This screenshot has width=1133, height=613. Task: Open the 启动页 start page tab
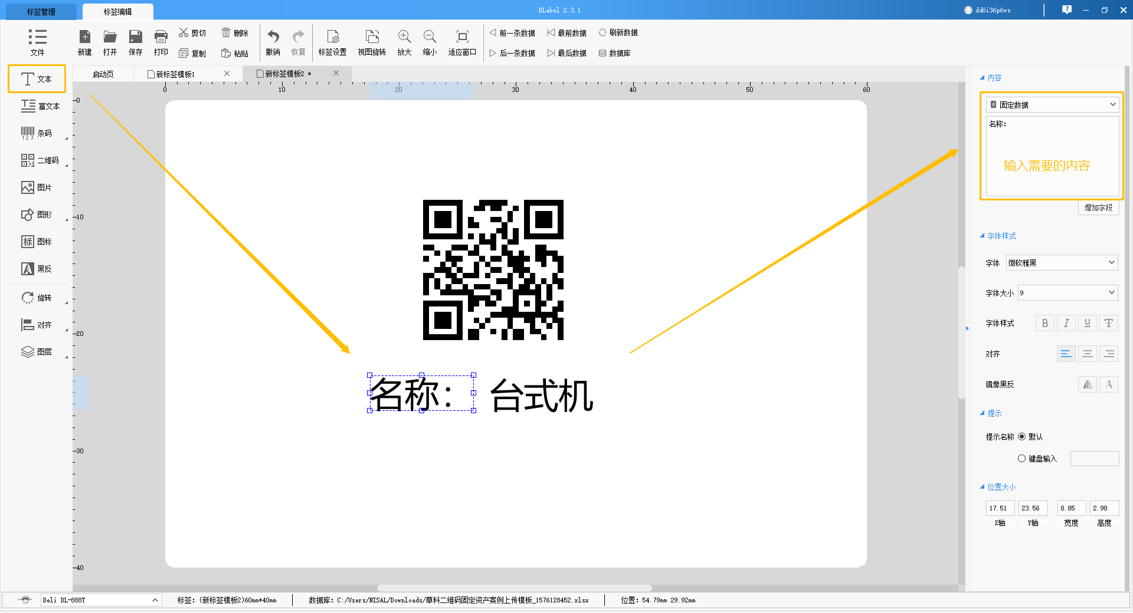click(x=103, y=74)
